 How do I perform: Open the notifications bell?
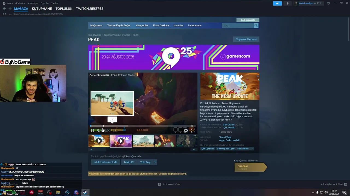coord(287,3)
